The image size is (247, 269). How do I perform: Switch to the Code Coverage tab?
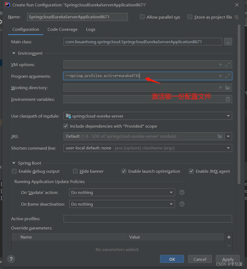coord(62,29)
